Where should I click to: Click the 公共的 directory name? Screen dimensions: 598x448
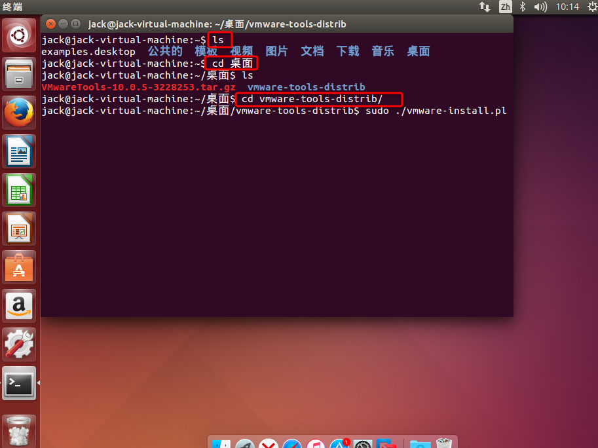[165, 51]
